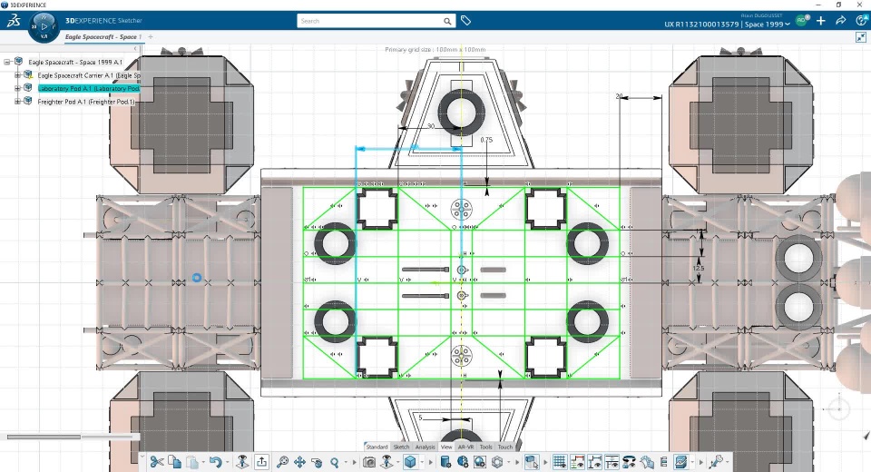Click the blue cube view mode icon

410,462
